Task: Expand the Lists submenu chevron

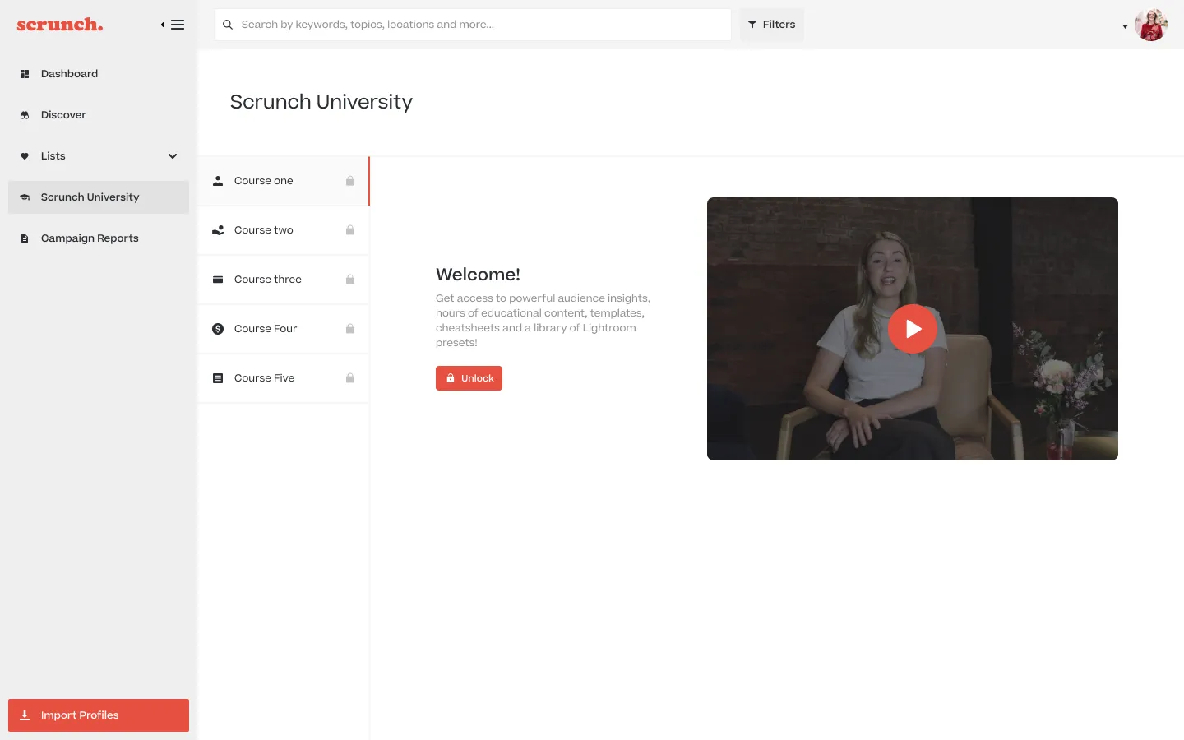Action: point(173,156)
